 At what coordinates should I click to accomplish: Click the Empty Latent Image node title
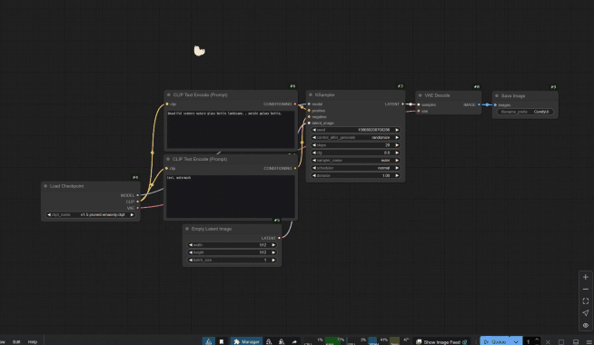pos(212,229)
